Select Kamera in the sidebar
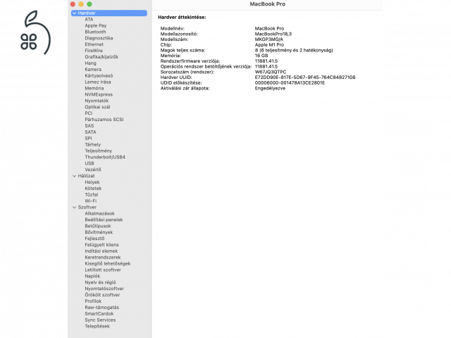Image resolution: width=451 pixels, height=338 pixels. tap(93, 70)
